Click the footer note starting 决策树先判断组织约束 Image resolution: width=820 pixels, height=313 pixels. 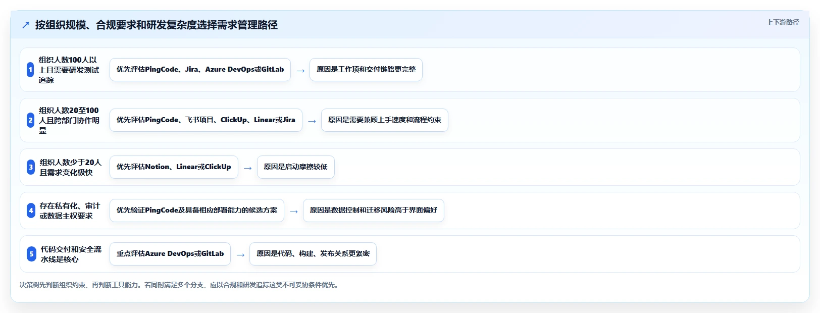click(x=180, y=285)
